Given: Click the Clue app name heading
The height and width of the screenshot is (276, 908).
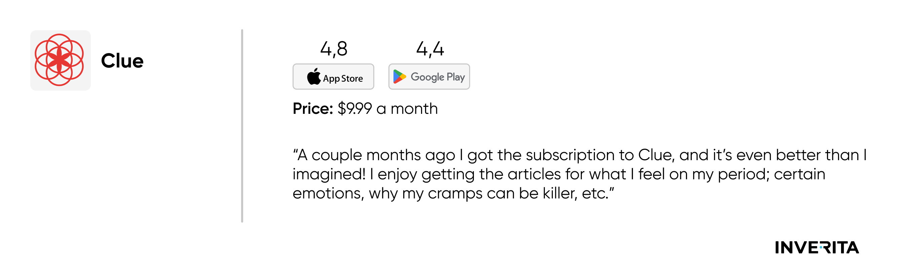Looking at the screenshot, I should coord(122,61).
